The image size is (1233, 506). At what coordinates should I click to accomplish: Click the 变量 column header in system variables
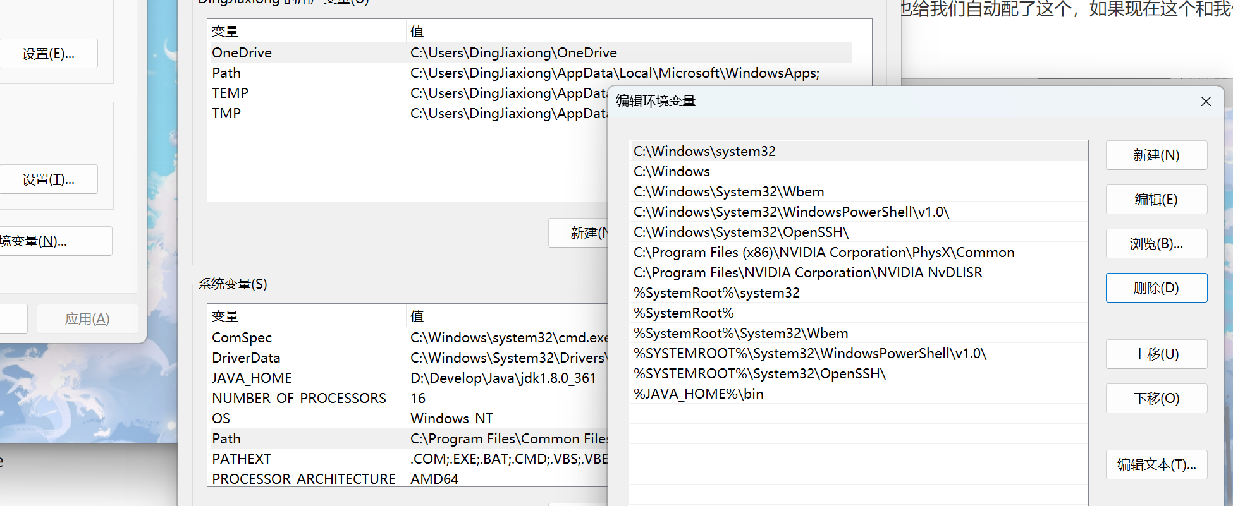pyautogui.click(x=307, y=316)
